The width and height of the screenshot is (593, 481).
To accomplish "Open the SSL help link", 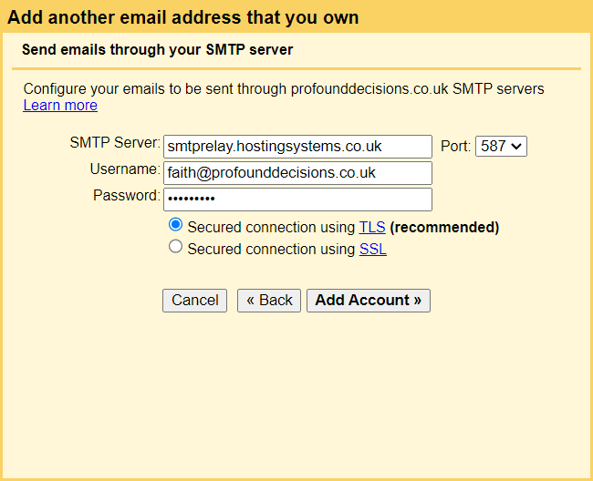I will pyautogui.click(x=373, y=249).
